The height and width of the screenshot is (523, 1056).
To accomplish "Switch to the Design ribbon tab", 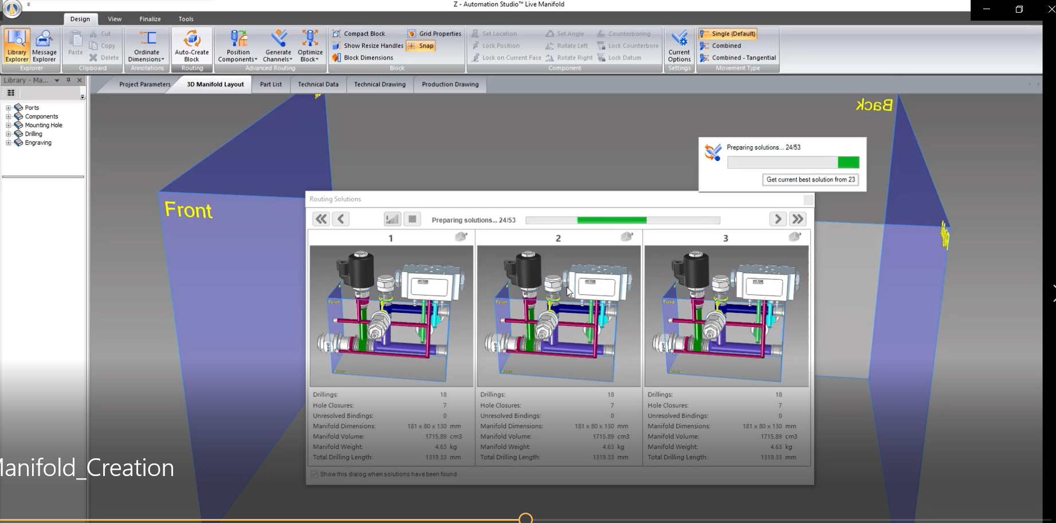I will click(80, 19).
